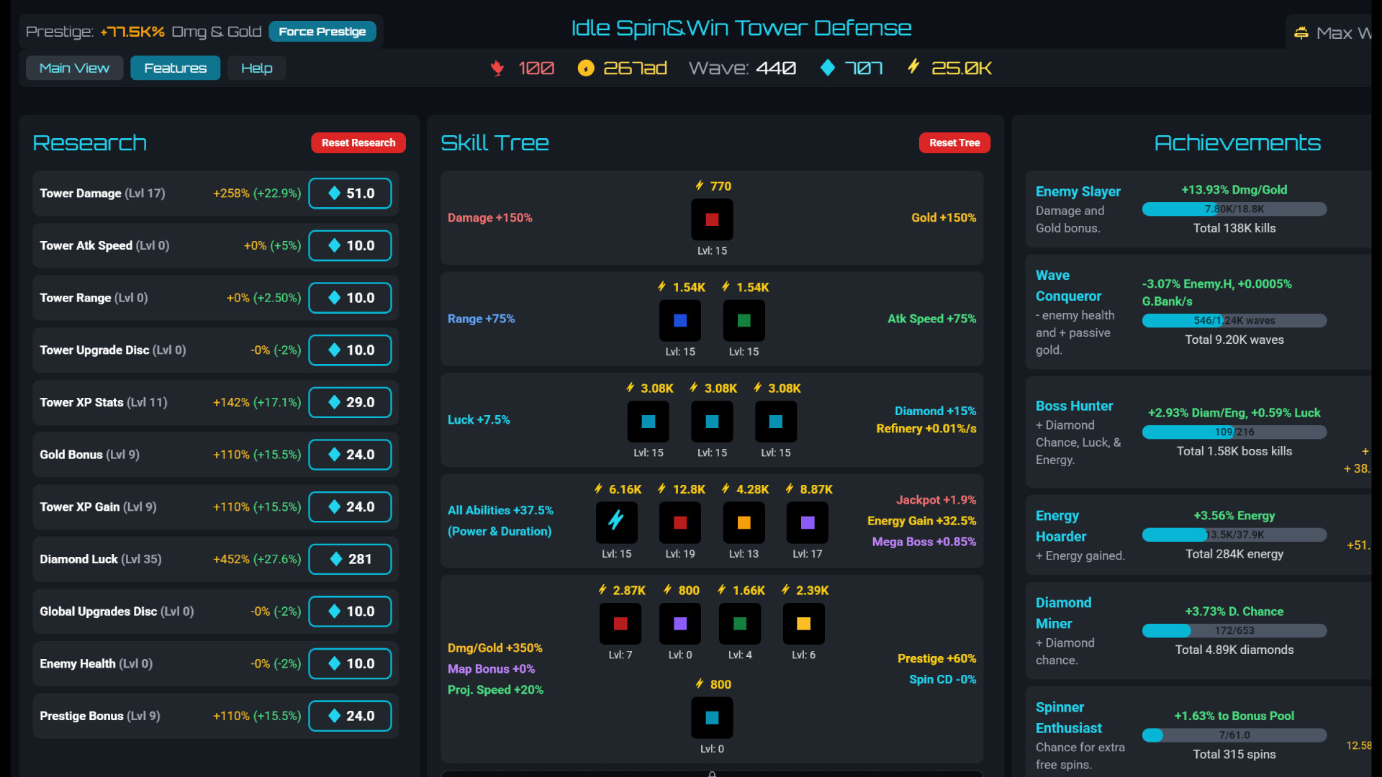Screen dimensions: 1382x777
Task: Select the Features tab
Action: pyautogui.click(x=175, y=68)
